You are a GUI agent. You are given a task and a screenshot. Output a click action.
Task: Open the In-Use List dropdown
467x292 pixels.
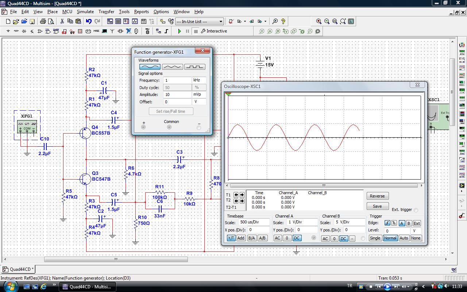tap(199, 22)
